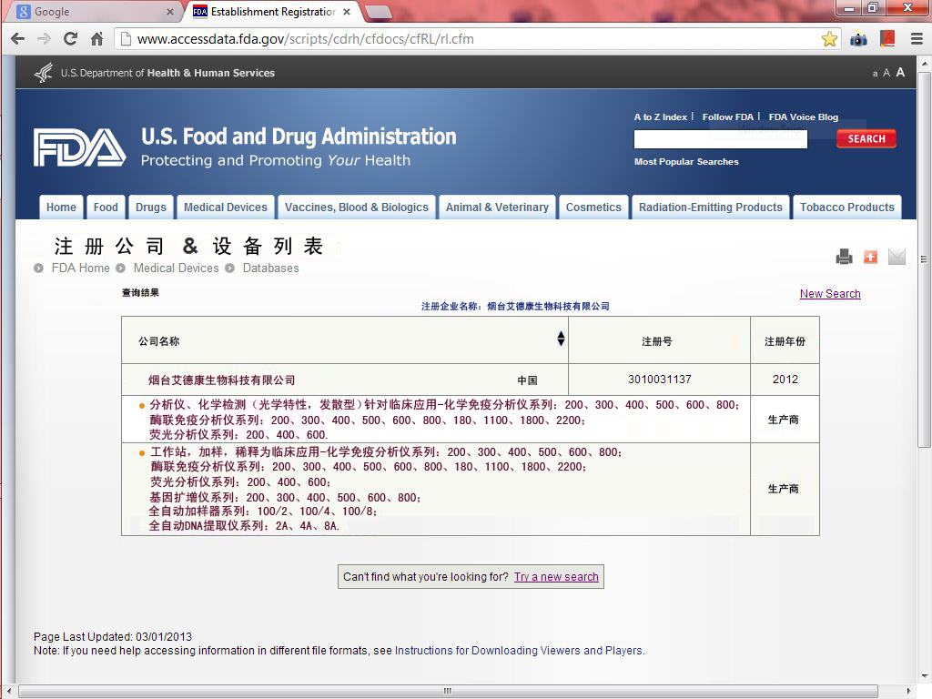Close the Google tab
The width and height of the screenshot is (932, 699).
(170, 11)
